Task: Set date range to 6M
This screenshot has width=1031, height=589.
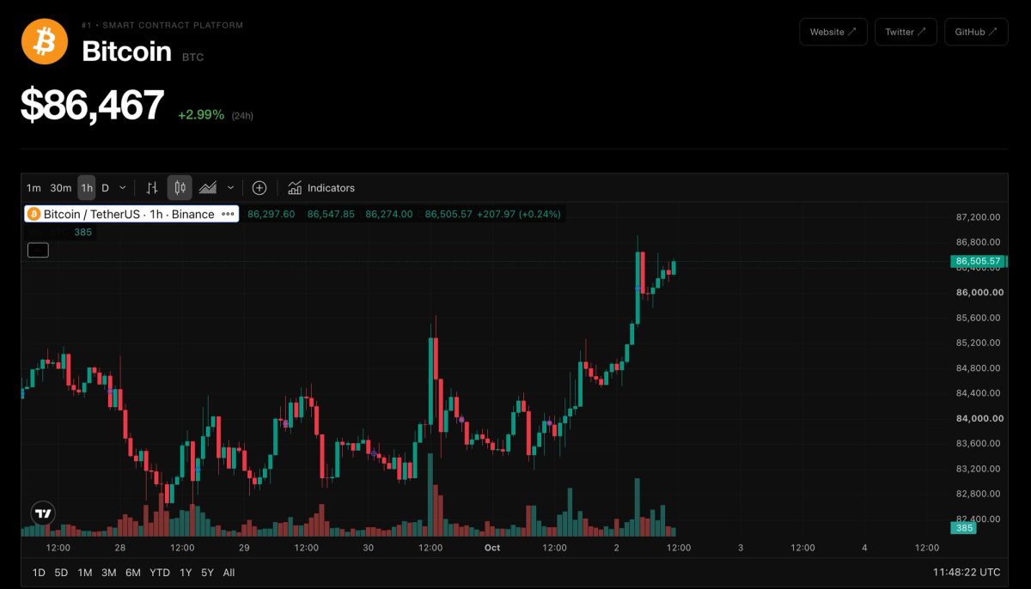Action: click(132, 572)
